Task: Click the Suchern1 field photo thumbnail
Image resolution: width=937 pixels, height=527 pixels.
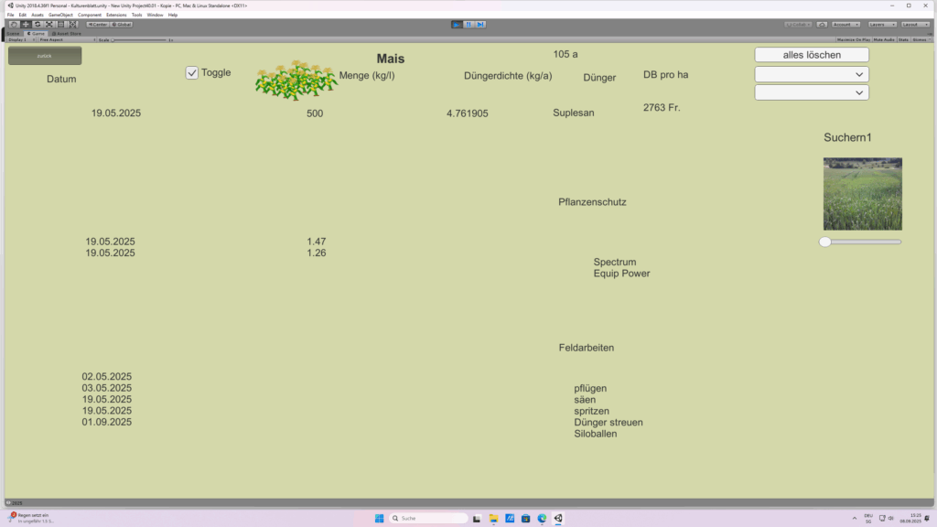Action: 862,194
